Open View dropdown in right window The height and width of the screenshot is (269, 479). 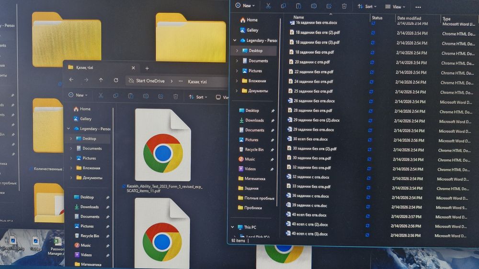click(x=395, y=7)
